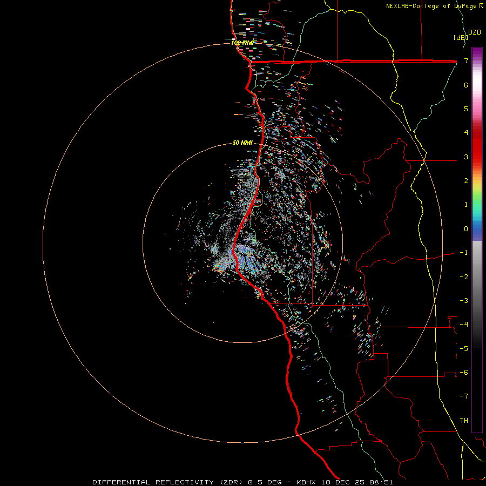The width and height of the screenshot is (486, 486).
Task: Click the -6 value on color scale
Action: (x=464, y=372)
